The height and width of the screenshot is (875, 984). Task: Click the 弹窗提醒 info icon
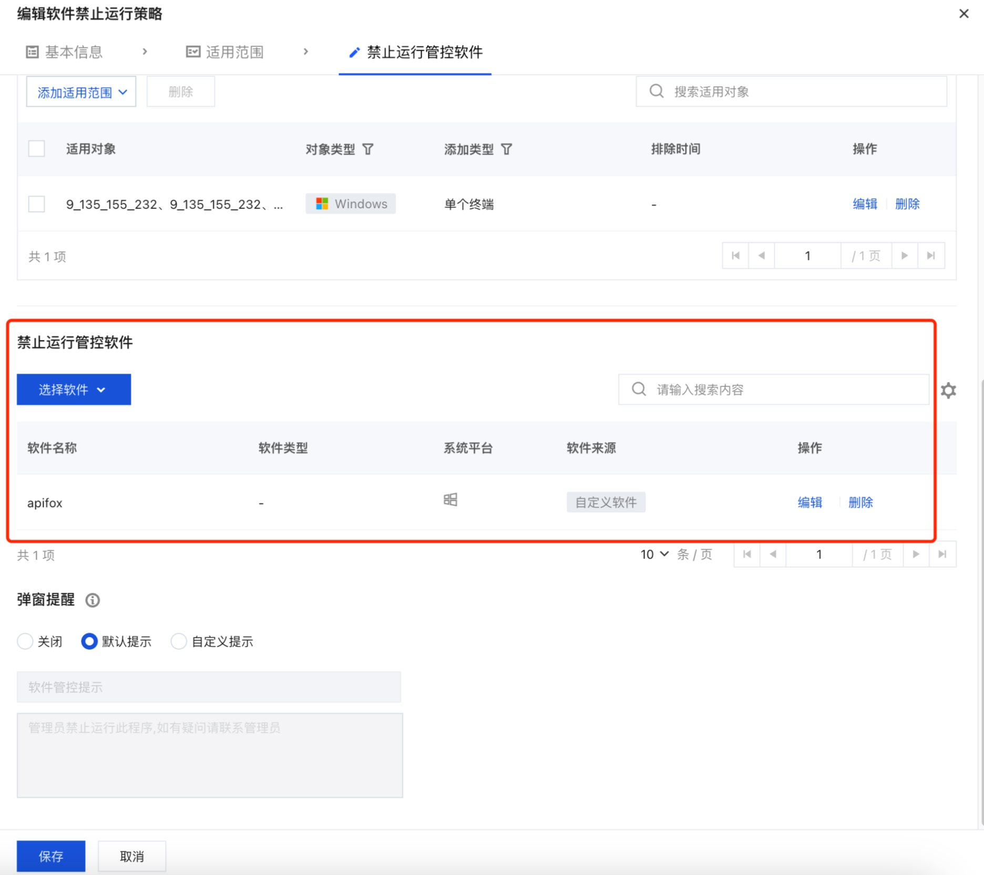pos(93,600)
